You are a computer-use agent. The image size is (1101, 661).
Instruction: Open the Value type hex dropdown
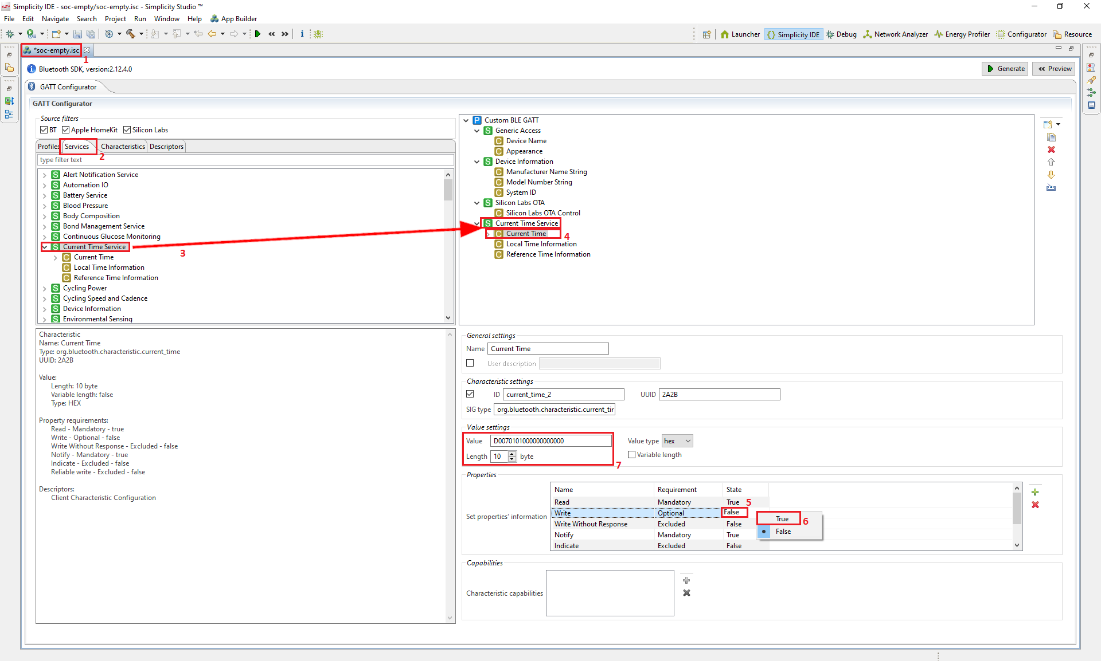tap(677, 441)
